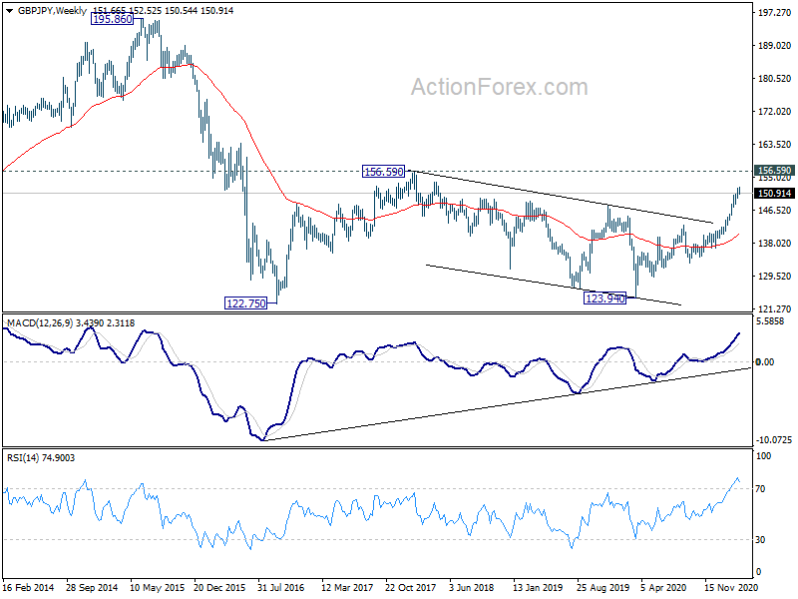Click the RSI 30 level on axis
The height and width of the screenshot is (599, 798).
(760, 539)
